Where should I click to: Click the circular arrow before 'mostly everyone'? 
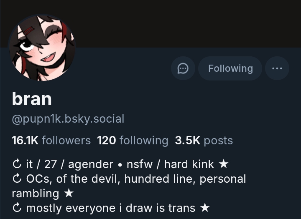tap(17, 208)
